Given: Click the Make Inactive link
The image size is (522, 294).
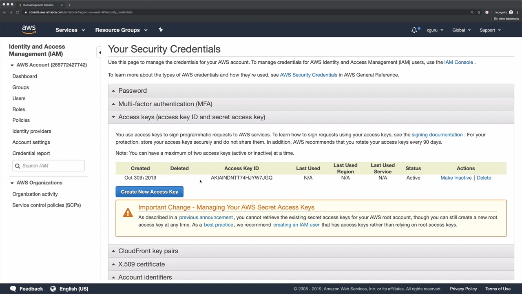Looking at the screenshot, I should click(x=456, y=178).
